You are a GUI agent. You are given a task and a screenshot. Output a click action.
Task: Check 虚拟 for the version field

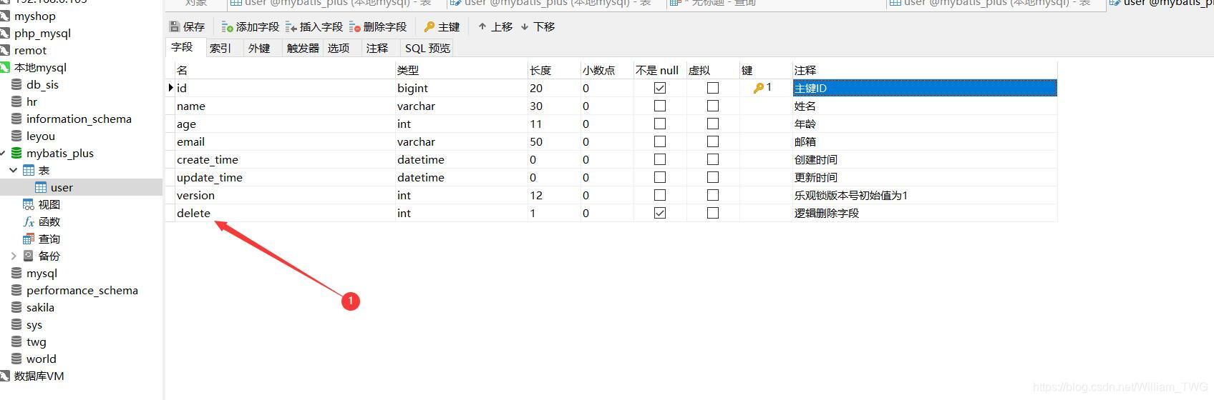(x=713, y=195)
